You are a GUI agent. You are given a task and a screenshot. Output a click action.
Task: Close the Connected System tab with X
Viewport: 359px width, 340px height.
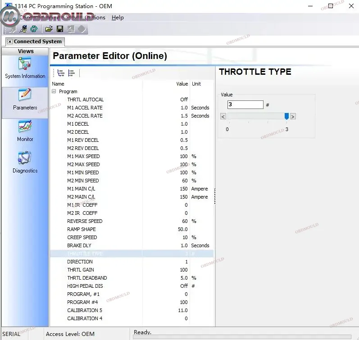pyautogui.click(x=10, y=41)
